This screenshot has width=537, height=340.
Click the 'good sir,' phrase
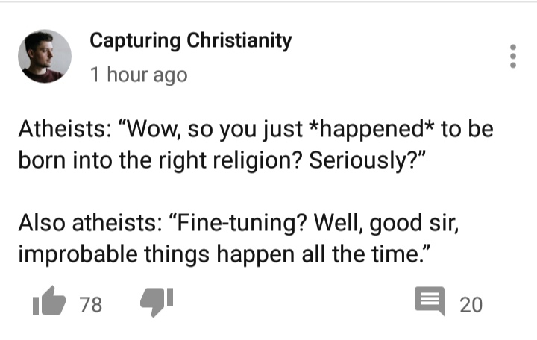414,224
